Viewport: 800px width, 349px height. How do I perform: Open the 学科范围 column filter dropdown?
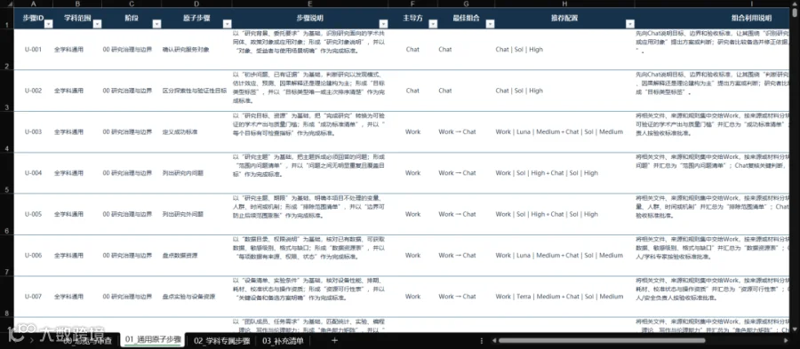pos(98,24)
